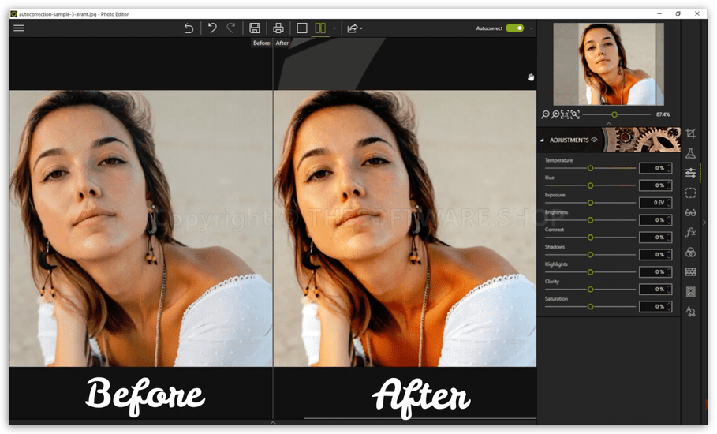Click the Shadows percent value field
Image resolution: width=717 pixels, height=434 pixels.
[x=655, y=255]
